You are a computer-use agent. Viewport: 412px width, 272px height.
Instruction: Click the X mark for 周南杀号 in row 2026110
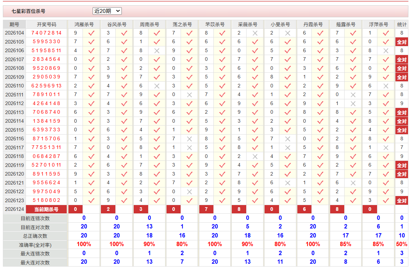click(157, 86)
